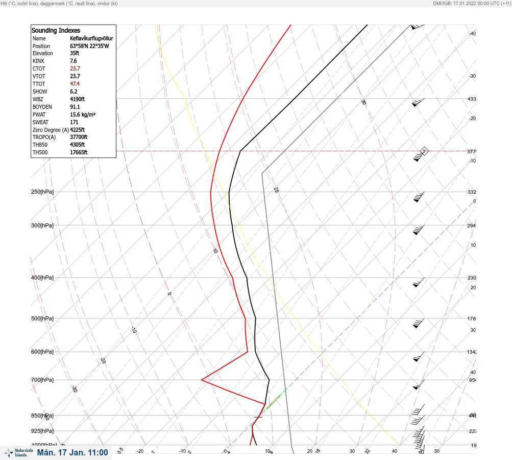Click the KINX row label
This screenshot has height=460, width=512.
[38, 61]
